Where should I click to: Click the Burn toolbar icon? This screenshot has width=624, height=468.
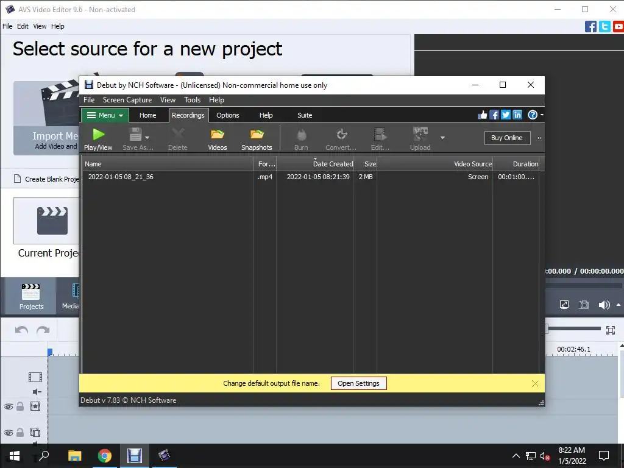pyautogui.click(x=301, y=139)
